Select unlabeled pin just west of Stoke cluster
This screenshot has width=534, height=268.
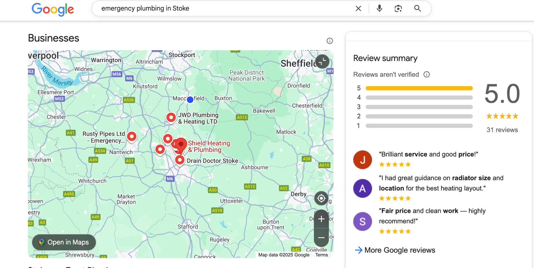coord(160,150)
